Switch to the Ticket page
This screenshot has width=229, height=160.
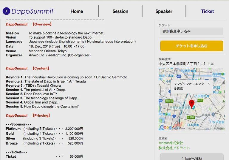tap(208, 11)
